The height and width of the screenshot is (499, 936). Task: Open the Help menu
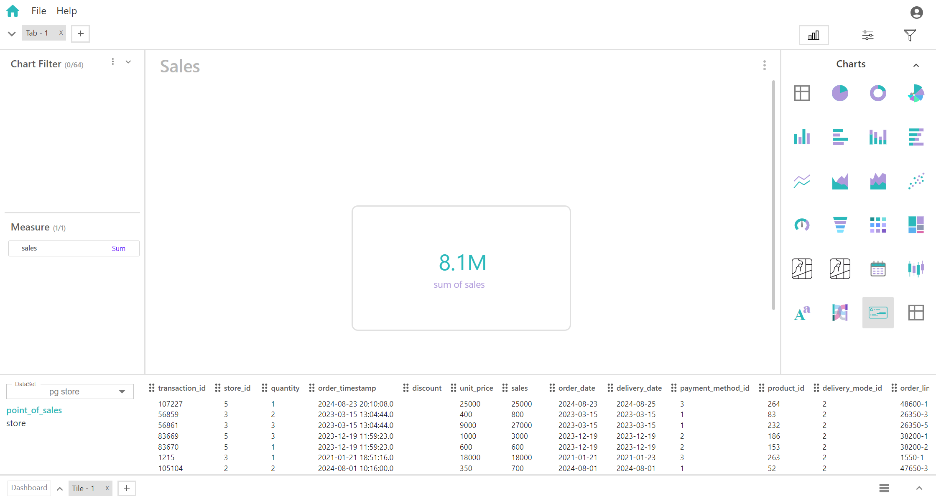coord(66,11)
